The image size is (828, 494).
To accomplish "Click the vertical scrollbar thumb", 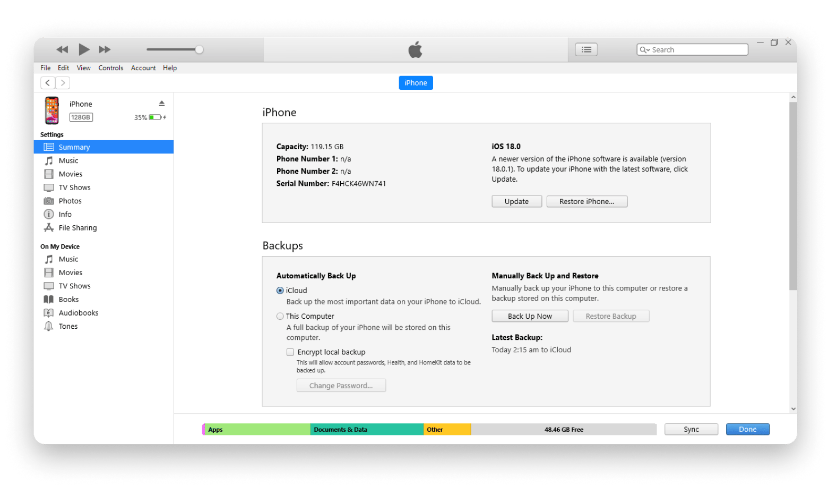I will coord(793,196).
